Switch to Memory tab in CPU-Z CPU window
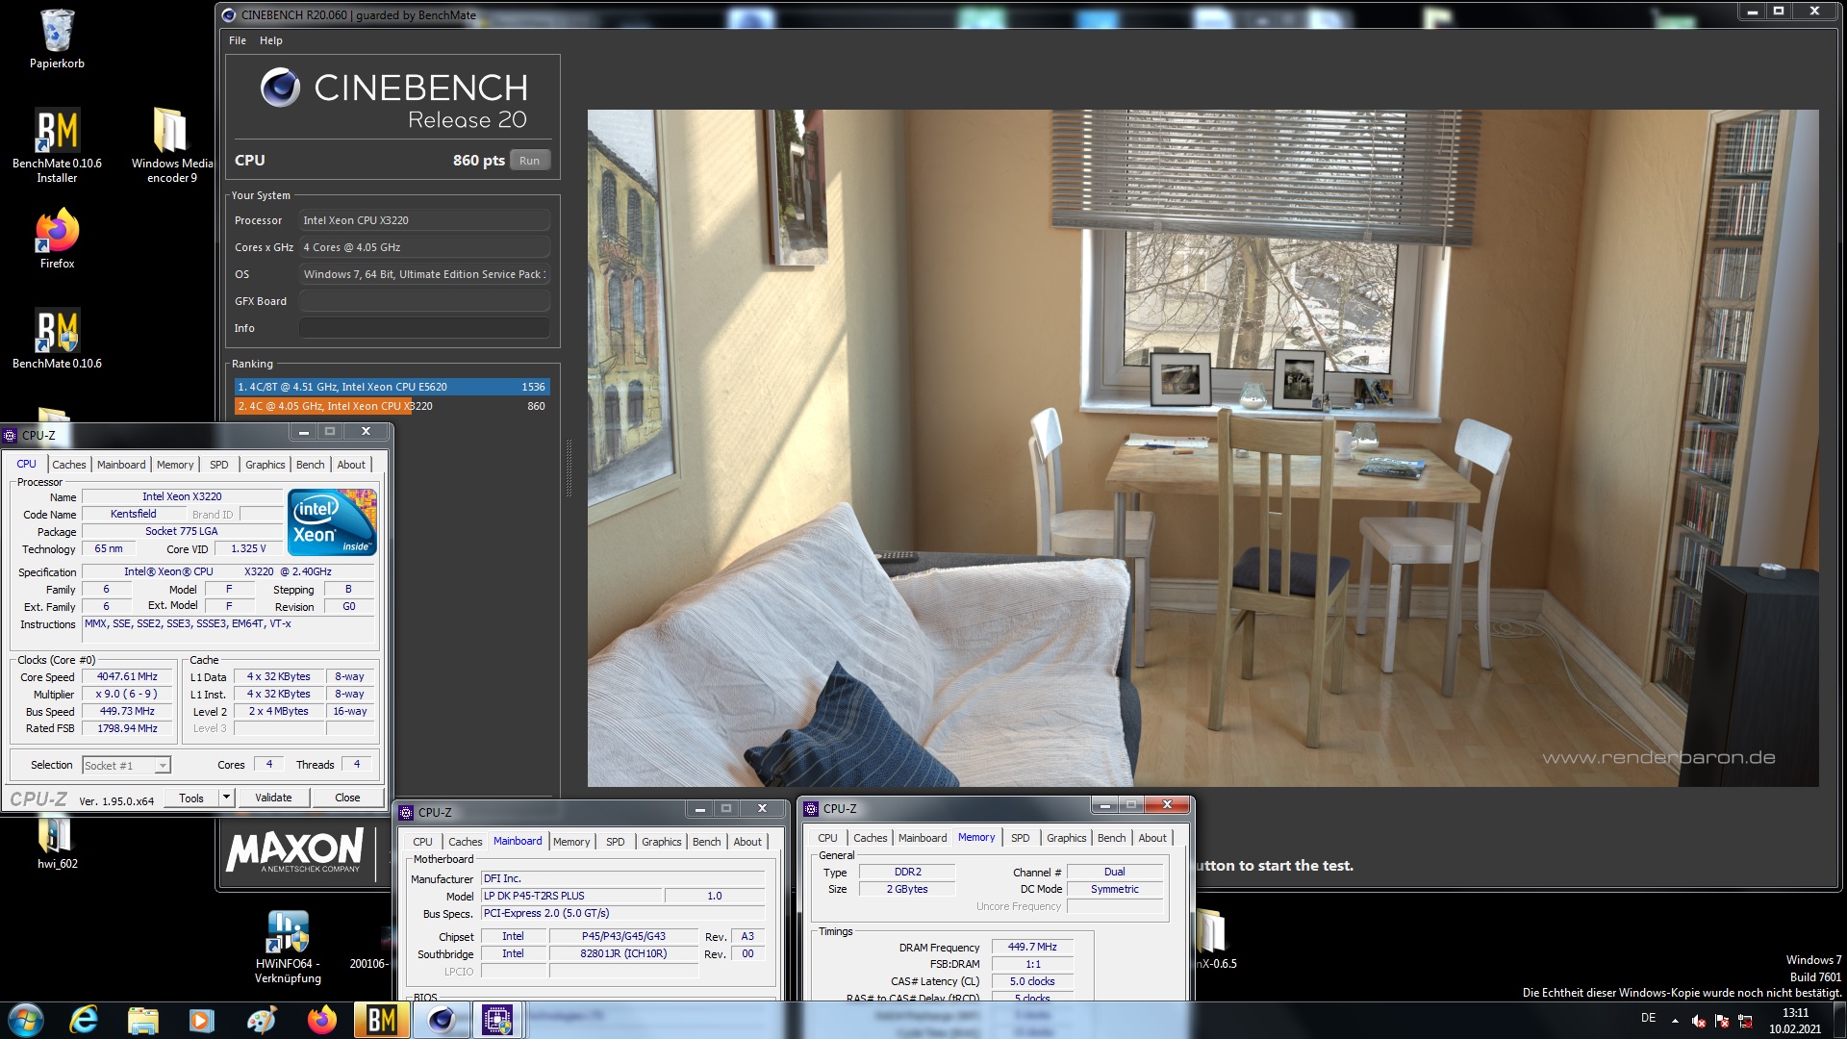Screen dimensions: 1847x1039 point(175,465)
